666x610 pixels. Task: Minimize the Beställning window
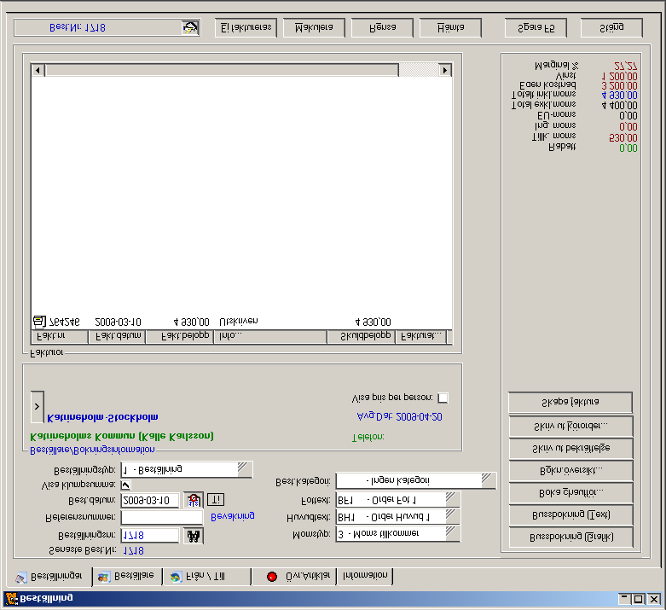[x=624, y=600]
